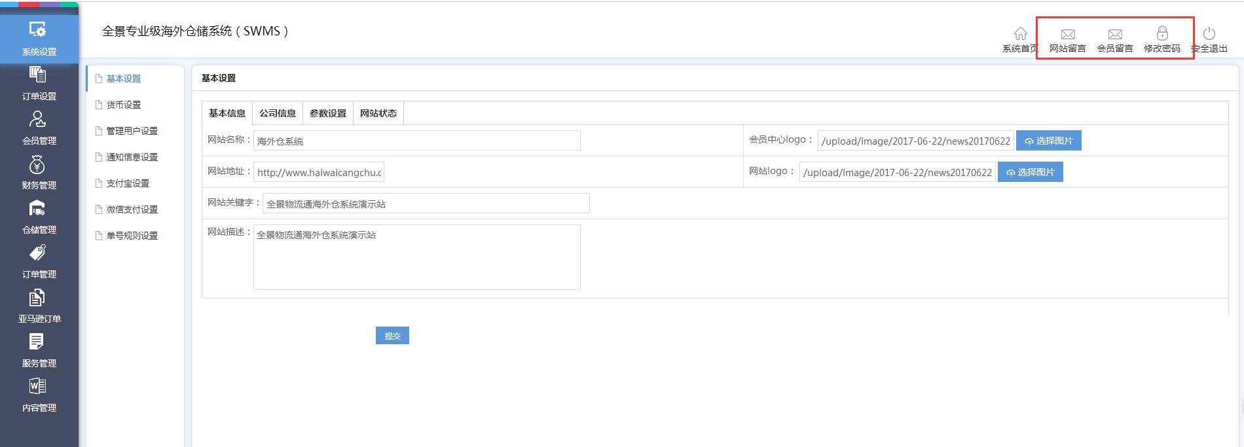Viewport: 1244px width, 447px height.
Task: Click the 提交 submit button
Action: 392,336
